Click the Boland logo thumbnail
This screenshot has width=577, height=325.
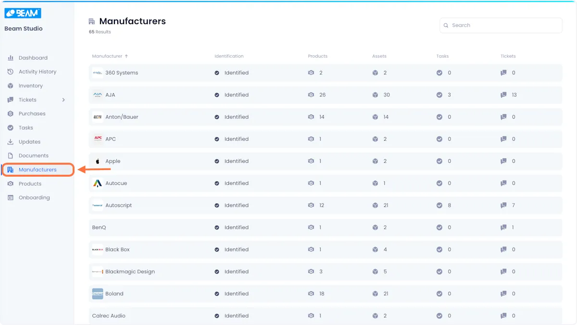pos(98,294)
